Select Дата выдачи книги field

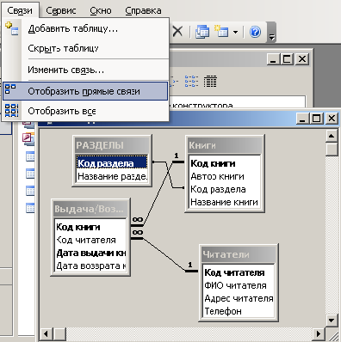tap(90, 253)
